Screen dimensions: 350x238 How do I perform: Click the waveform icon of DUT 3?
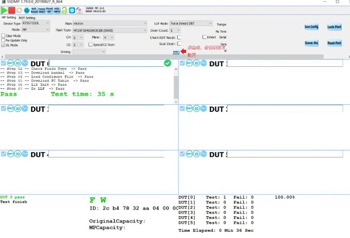click(x=203, y=108)
